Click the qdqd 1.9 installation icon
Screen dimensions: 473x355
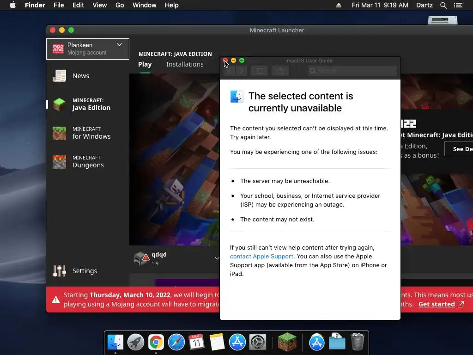pos(141,259)
